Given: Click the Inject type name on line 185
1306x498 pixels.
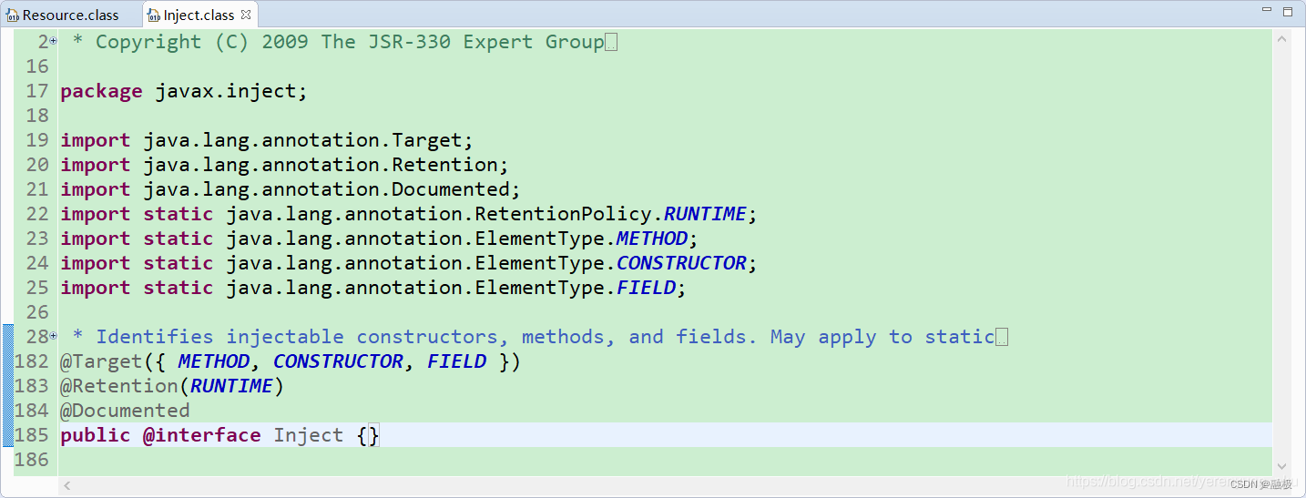Looking at the screenshot, I should pos(309,435).
